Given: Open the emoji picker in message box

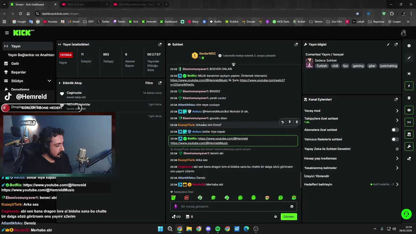Looking at the screenshot, I should click(x=292, y=206).
